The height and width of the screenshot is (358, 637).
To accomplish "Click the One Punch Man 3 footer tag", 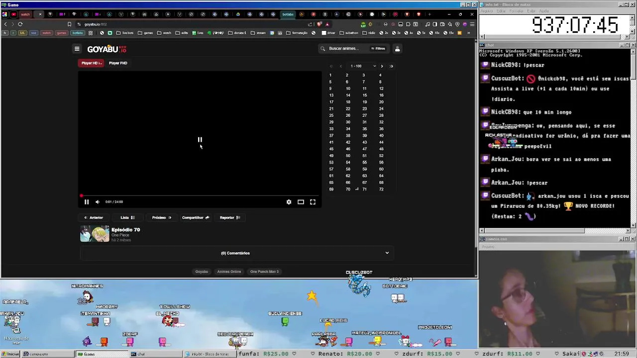I will 264,271.
